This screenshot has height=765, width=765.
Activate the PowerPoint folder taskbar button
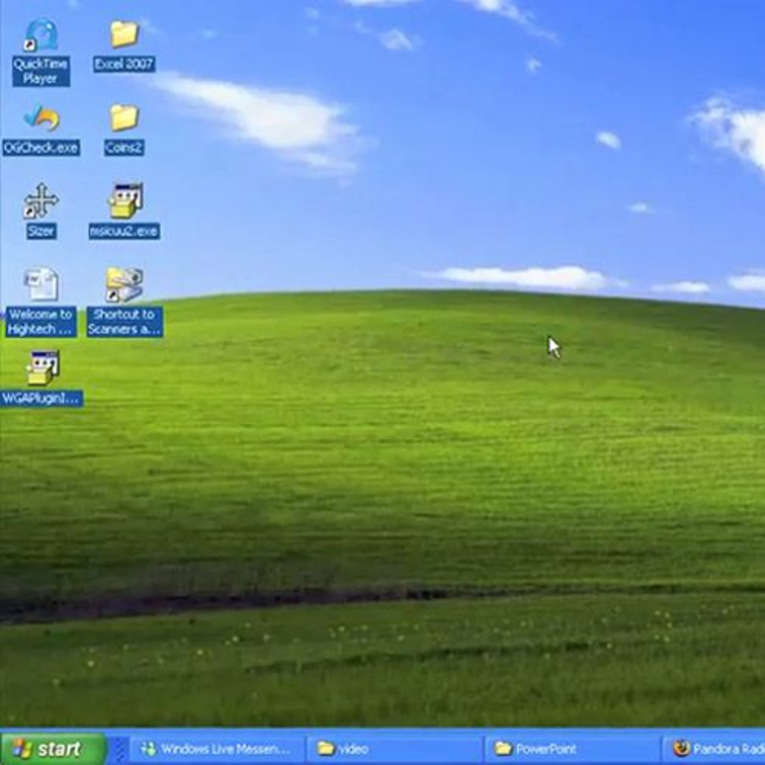[572, 749]
